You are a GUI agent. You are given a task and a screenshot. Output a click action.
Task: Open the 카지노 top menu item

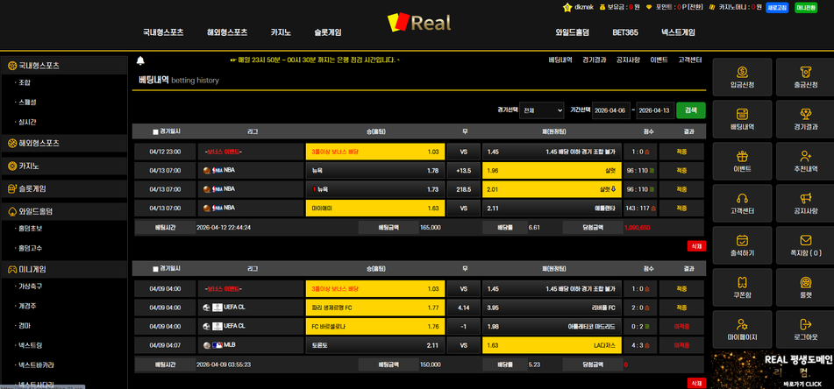click(x=281, y=32)
